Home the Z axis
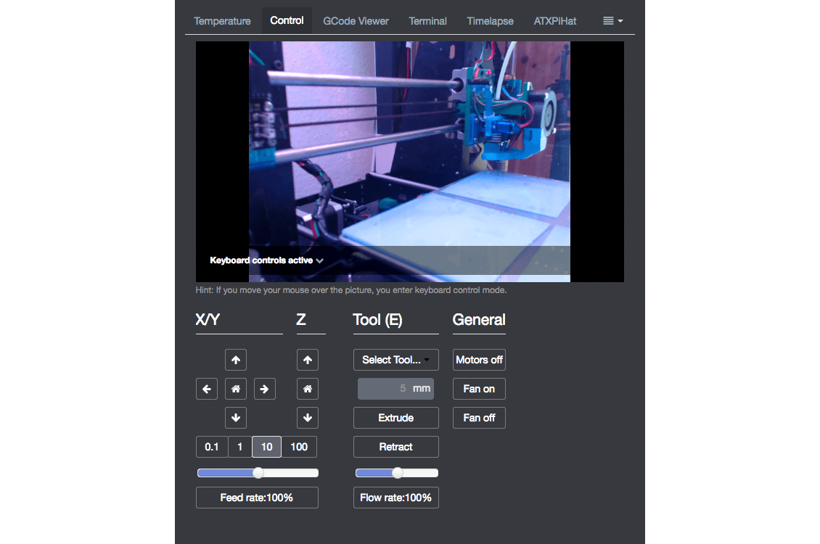Viewport: 820px width, 544px height. (x=307, y=389)
